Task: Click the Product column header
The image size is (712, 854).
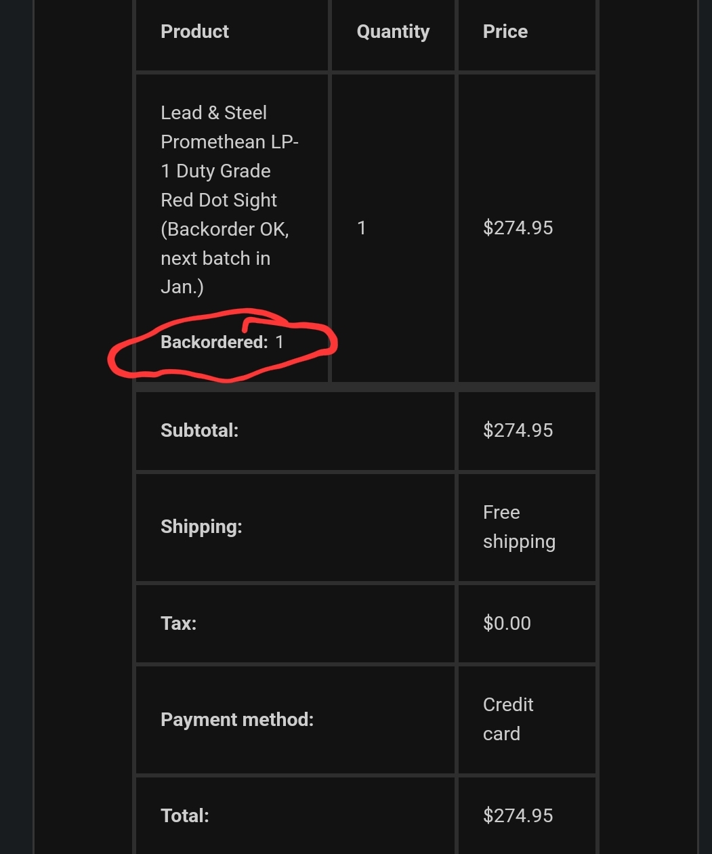Action: tap(194, 32)
